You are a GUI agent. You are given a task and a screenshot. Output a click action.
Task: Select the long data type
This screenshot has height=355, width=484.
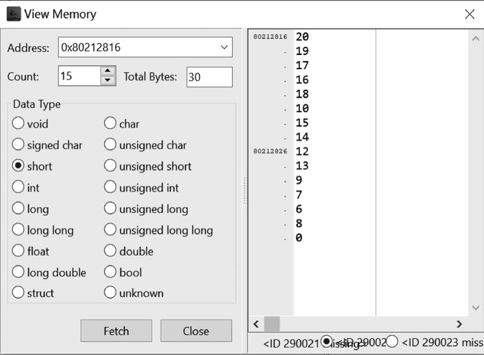18,208
